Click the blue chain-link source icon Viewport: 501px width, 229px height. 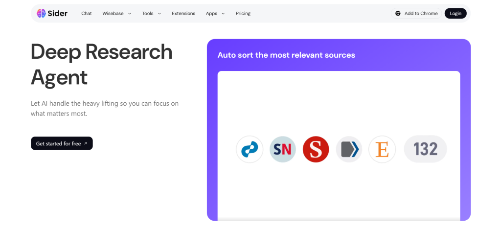250,149
